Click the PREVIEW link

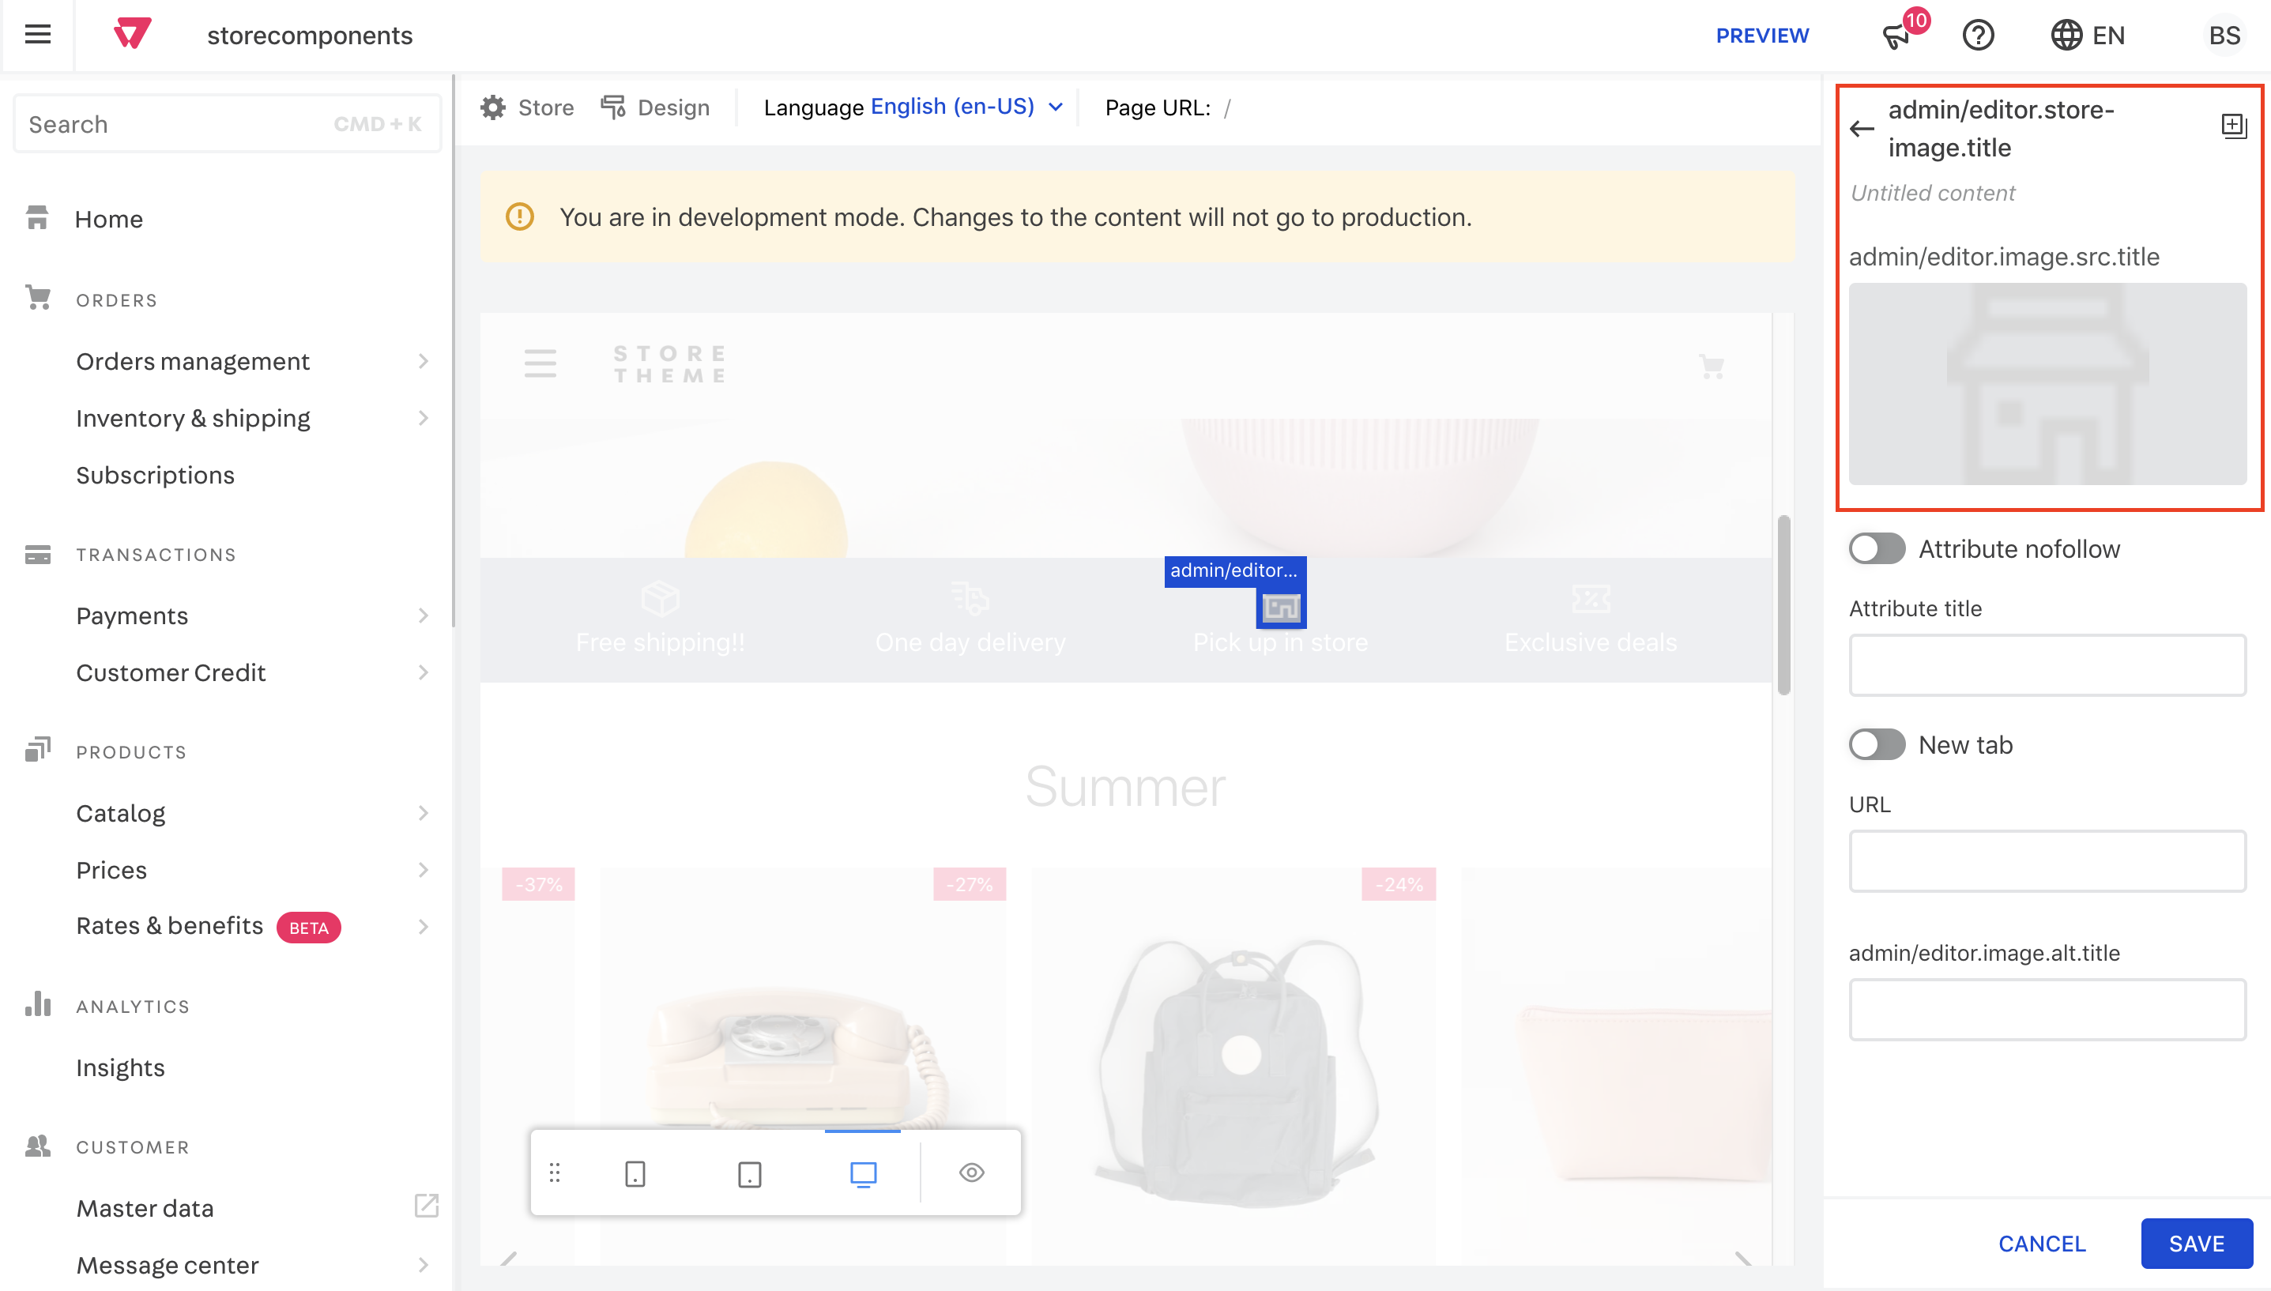coord(1762,36)
